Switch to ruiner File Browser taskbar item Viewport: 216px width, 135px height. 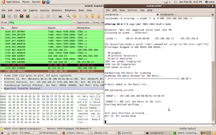point(20,133)
